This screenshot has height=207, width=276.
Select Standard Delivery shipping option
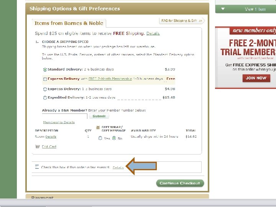pyautogui.click(x=45, y=69)
